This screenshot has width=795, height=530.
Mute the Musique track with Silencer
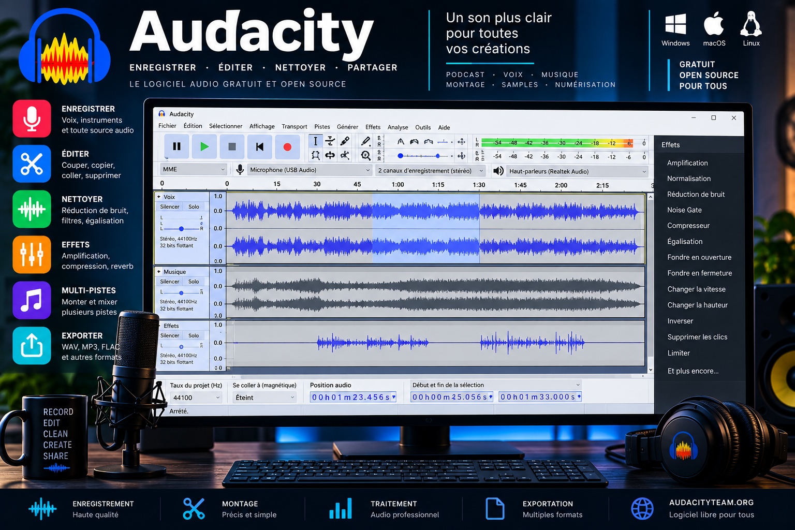(170, 282)
